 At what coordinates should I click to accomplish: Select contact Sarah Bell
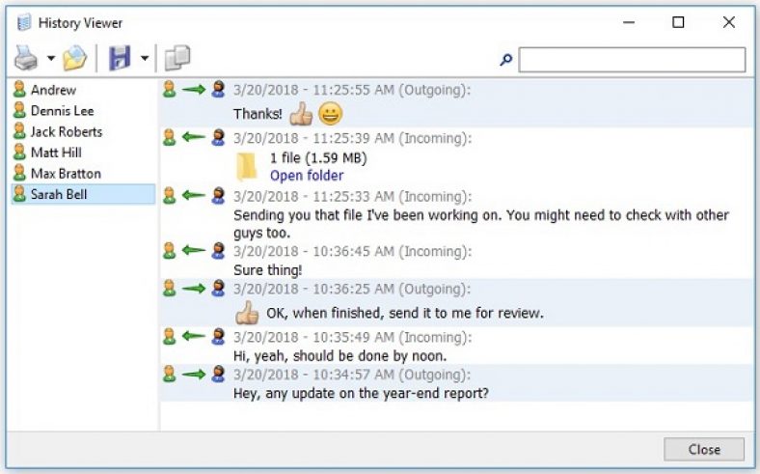point(83,194)
